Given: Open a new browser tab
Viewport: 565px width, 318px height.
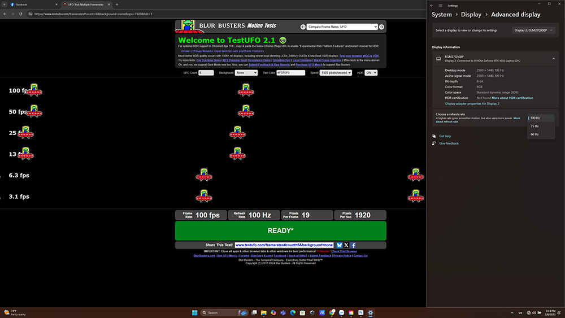Looking at the screenshot, I should tap(117, 5).
